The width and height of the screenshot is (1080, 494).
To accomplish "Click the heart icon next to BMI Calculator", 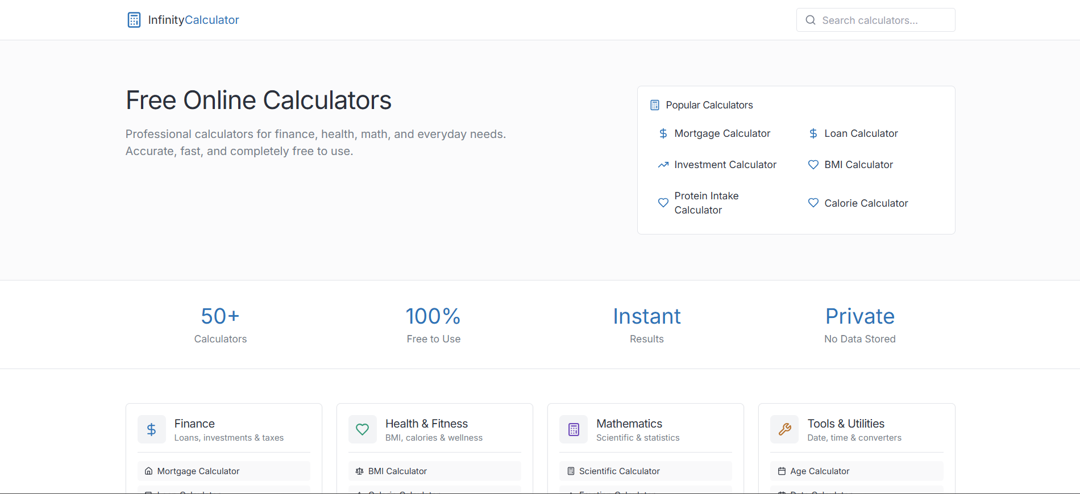I will 813,165.
